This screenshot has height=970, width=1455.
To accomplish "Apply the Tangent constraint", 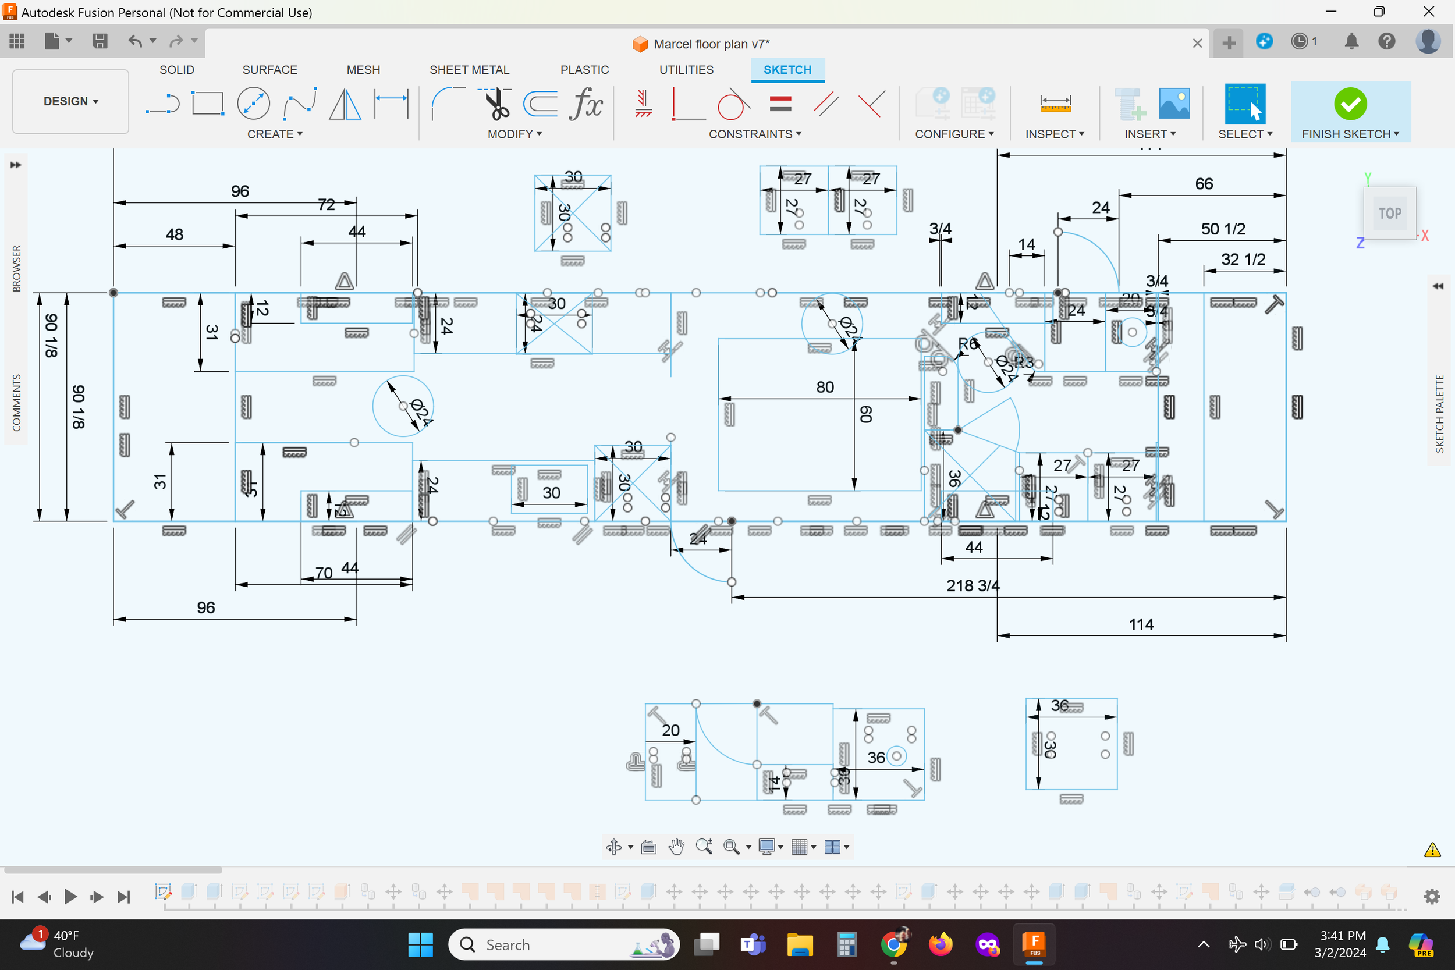I will (734, 104).
